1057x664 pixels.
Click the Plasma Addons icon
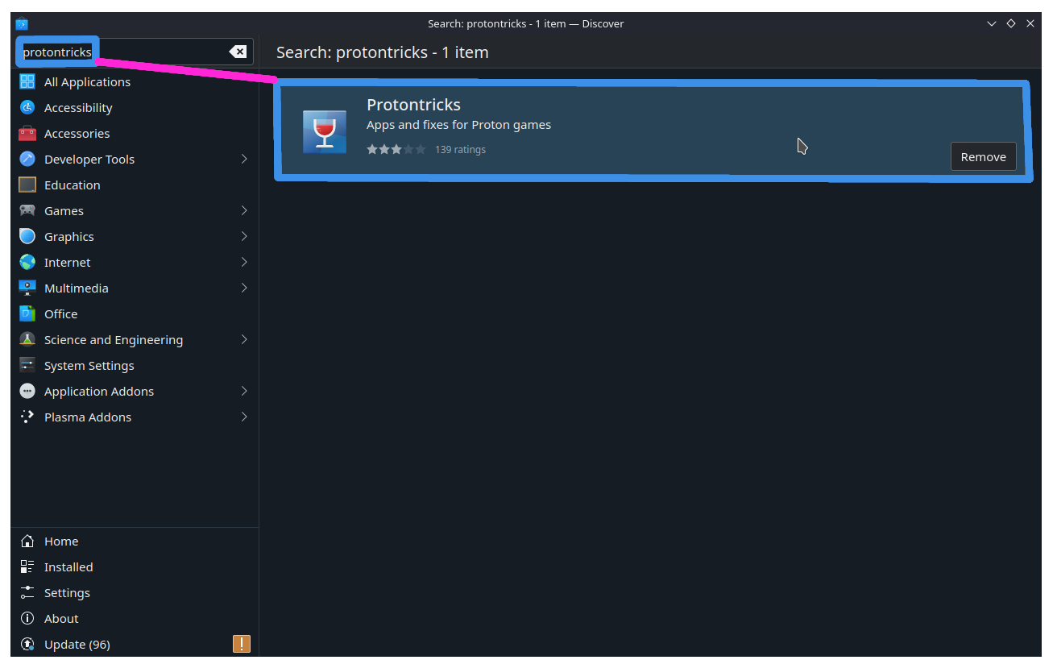(27, 417)
